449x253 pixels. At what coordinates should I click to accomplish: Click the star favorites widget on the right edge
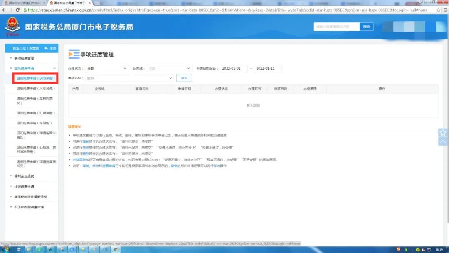pyautogui.click(x=443, y=133)
